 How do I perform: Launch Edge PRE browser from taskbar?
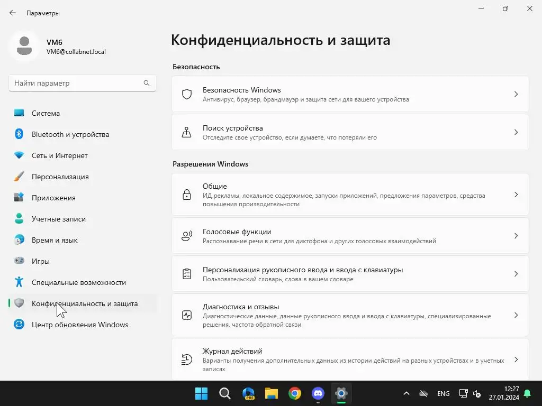(x=248, y=393)
